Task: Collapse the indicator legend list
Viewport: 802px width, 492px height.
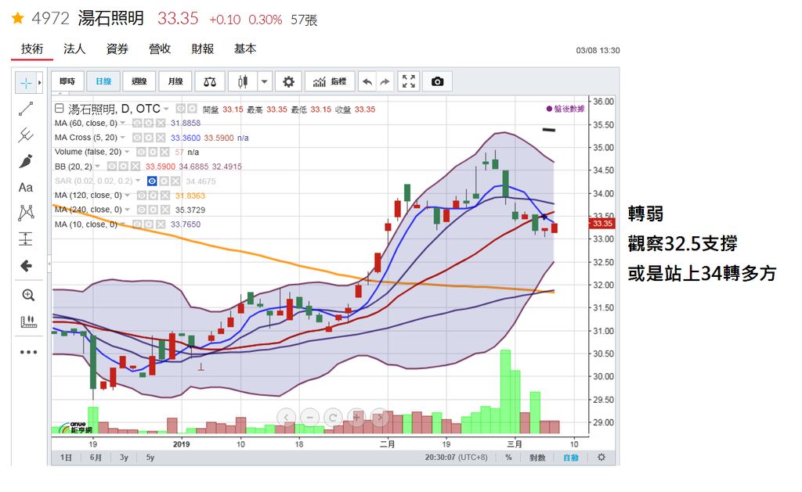Action: pos(59,109)
